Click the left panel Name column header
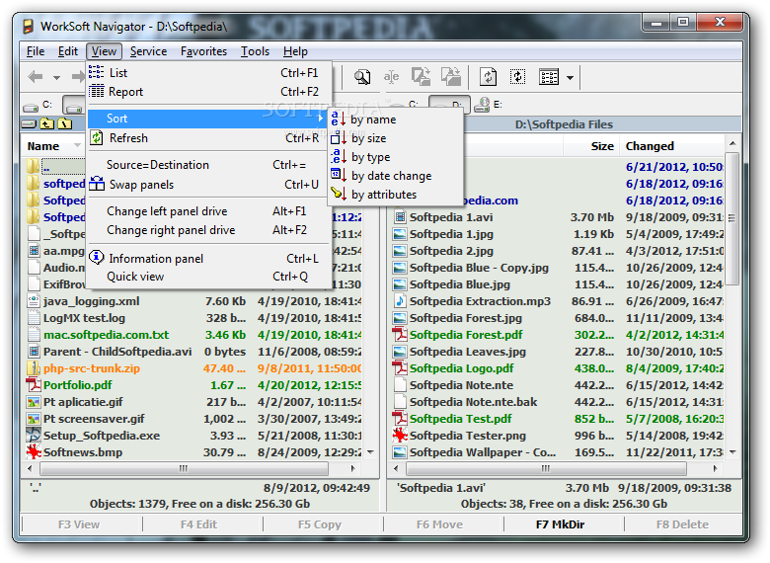This screenshot has width=770, height=563. tap(53, 146)
